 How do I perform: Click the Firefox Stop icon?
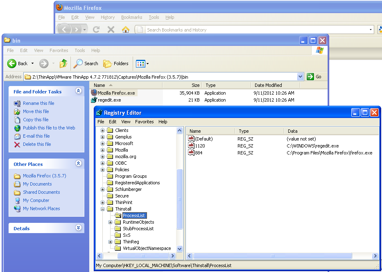coord(111,29)
